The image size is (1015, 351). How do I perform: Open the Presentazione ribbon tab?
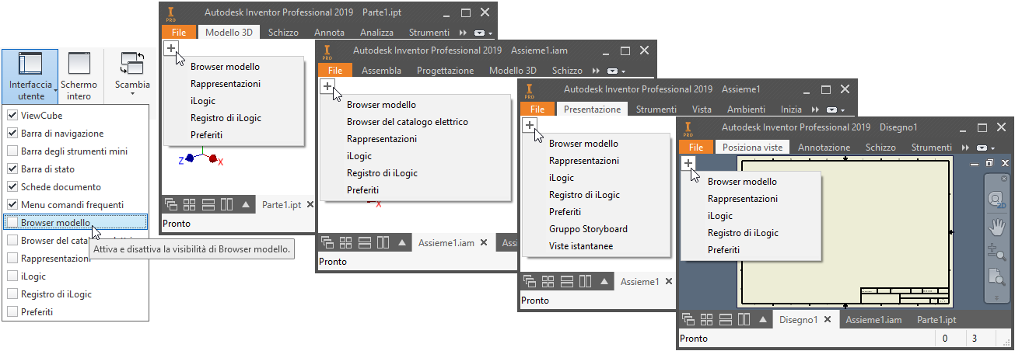pyautogui.click(x=592, y=109)
